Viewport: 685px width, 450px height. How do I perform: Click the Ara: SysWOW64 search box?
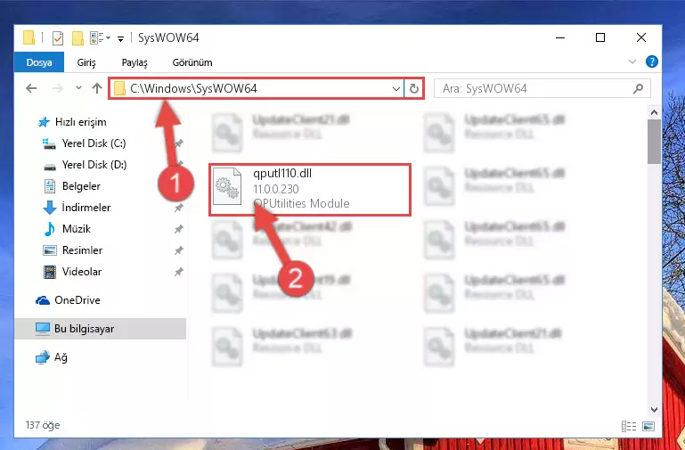[x=542, y=89]
